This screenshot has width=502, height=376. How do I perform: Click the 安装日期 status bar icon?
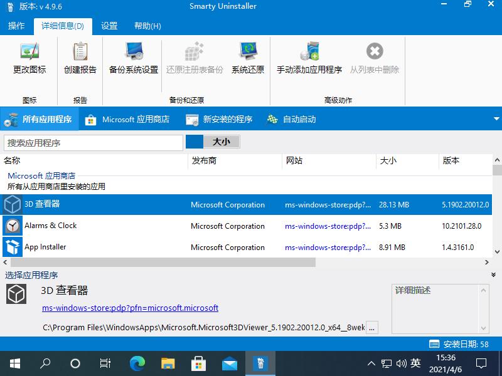pos(434,344)
